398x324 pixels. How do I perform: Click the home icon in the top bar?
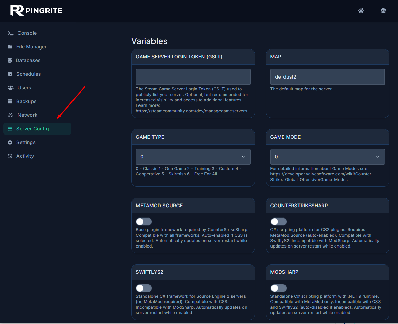pyautogui.click(x=361, y=11)
